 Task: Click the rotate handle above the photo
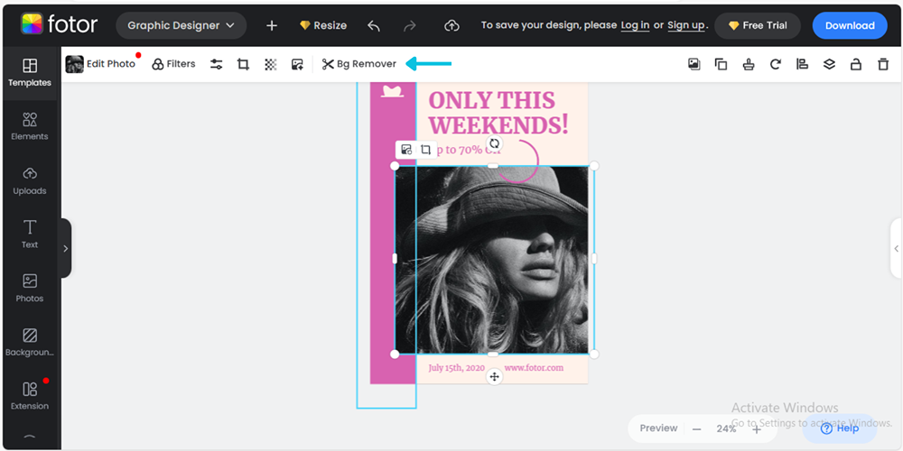pyautogui.click(x=494, y=143)
